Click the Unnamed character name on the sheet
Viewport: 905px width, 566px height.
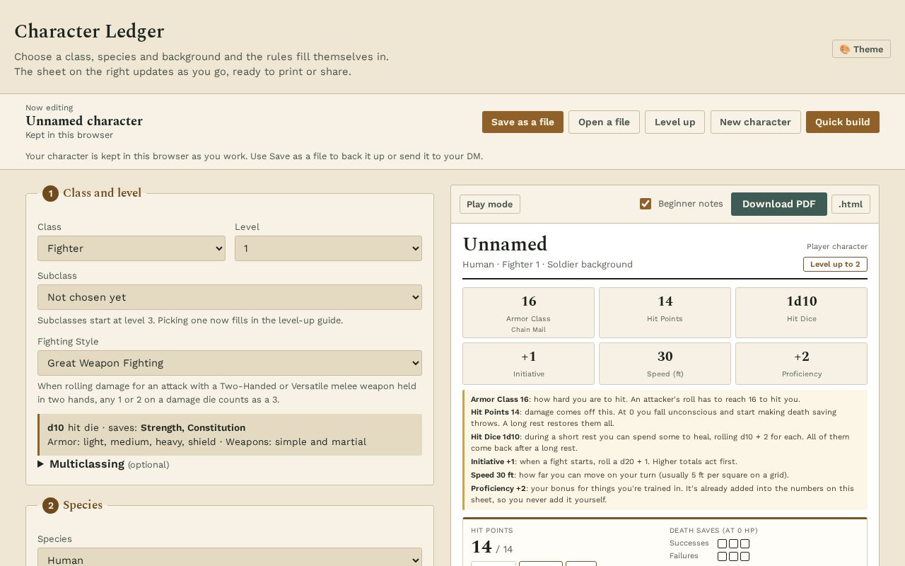tap(505, 244)
